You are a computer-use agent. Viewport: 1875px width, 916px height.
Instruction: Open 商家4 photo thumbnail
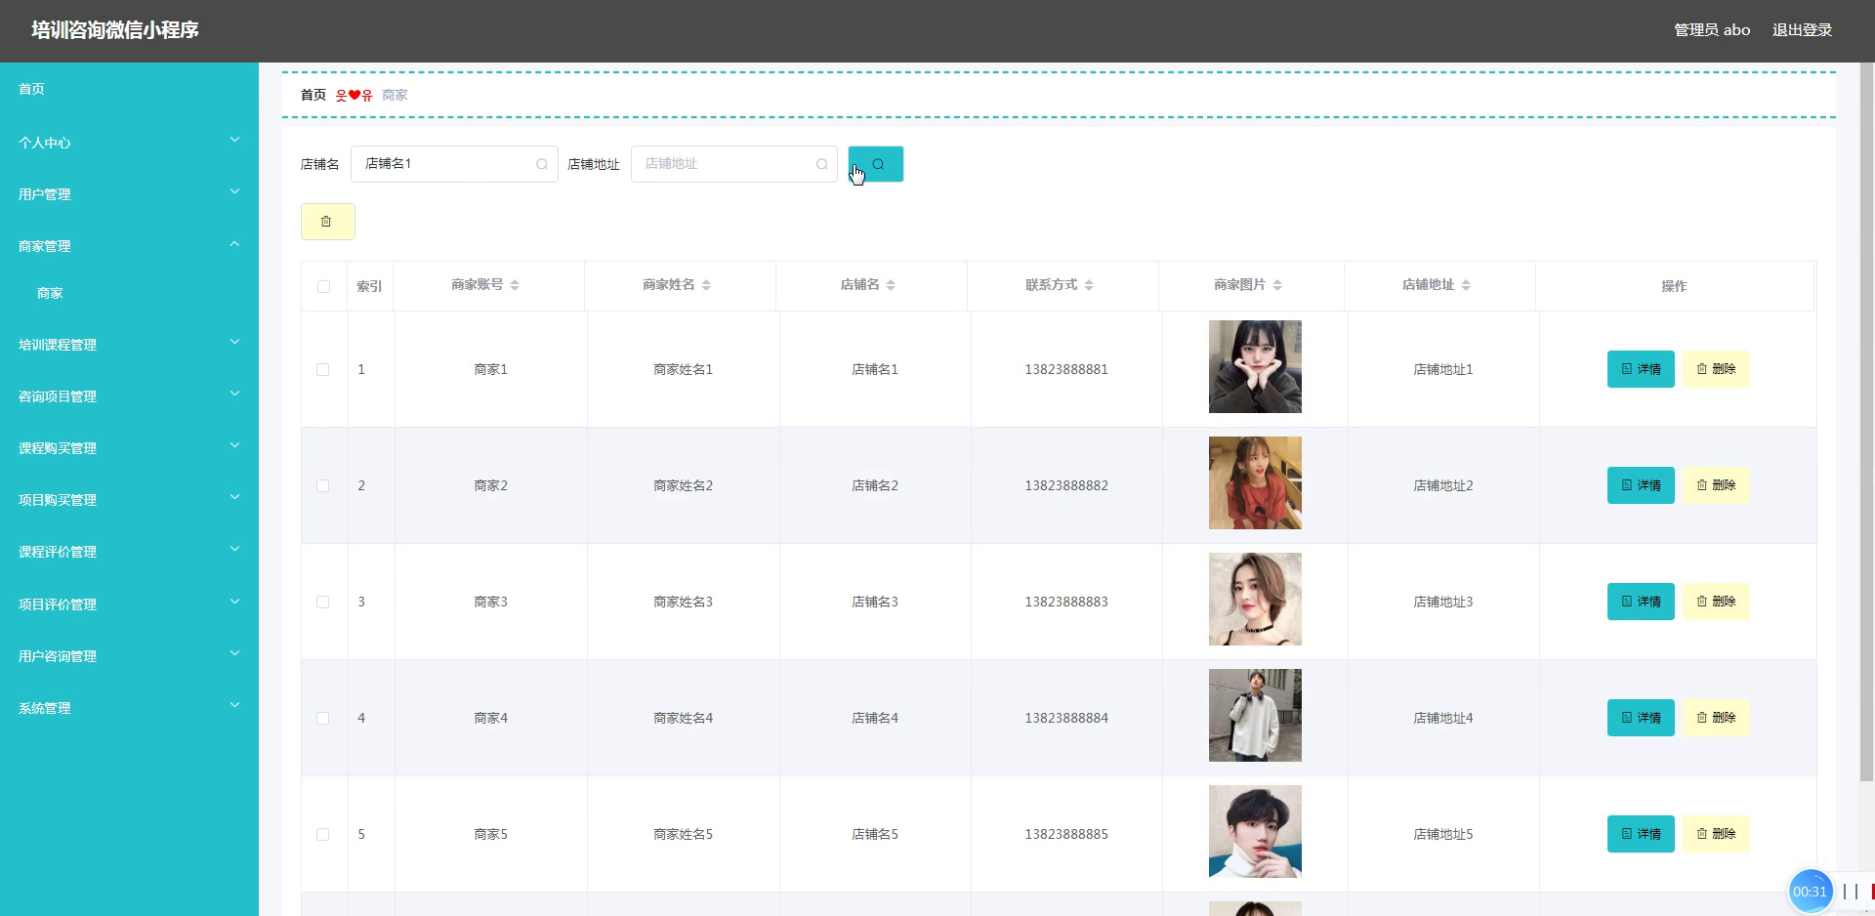point(1255,716)
